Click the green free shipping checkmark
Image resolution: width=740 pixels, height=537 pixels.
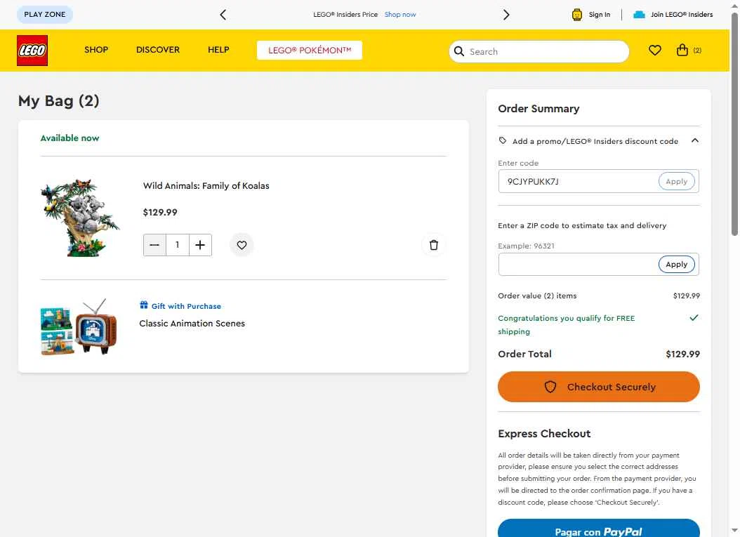694,317
